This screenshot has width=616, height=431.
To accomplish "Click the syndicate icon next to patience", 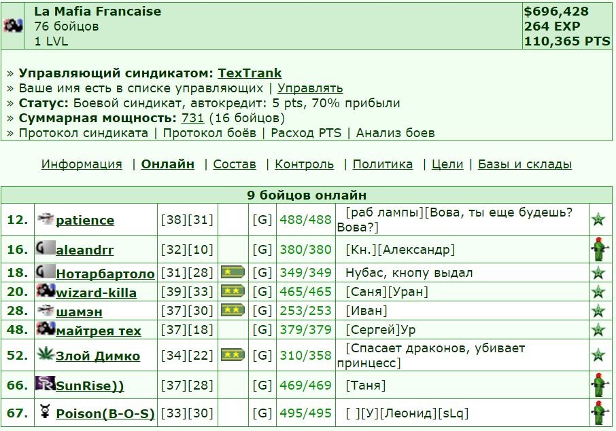I will coord(45,218).
